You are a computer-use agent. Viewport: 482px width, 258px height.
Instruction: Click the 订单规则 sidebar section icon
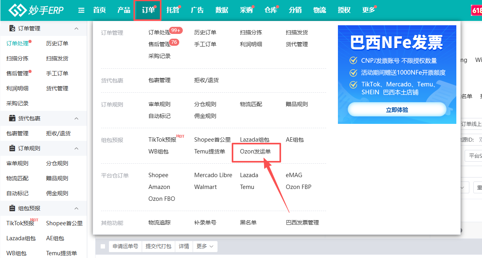point(12,148)
